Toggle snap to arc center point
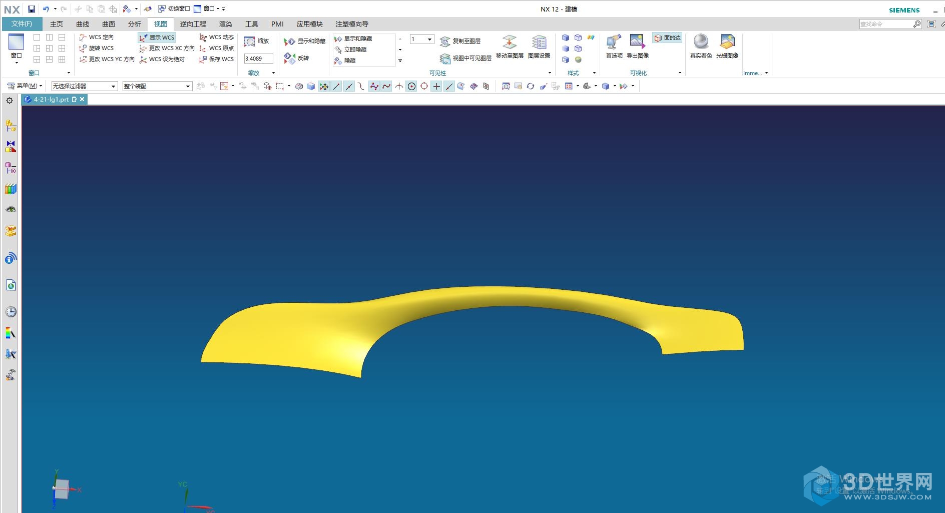The image size is (945, 513). click(411, 86)
